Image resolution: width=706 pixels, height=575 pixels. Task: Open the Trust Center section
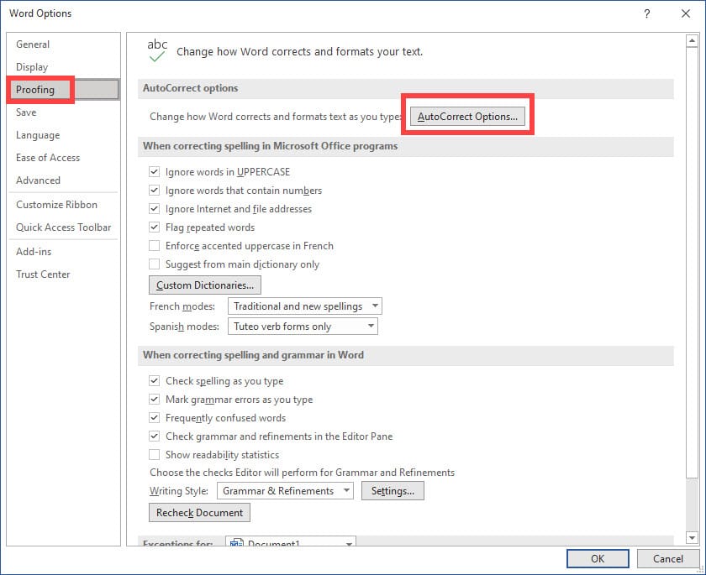point(43,274)
